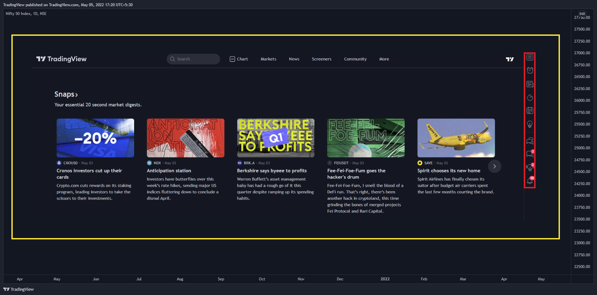
Task: Click the search magnifier icon
Action: [173, 59]
